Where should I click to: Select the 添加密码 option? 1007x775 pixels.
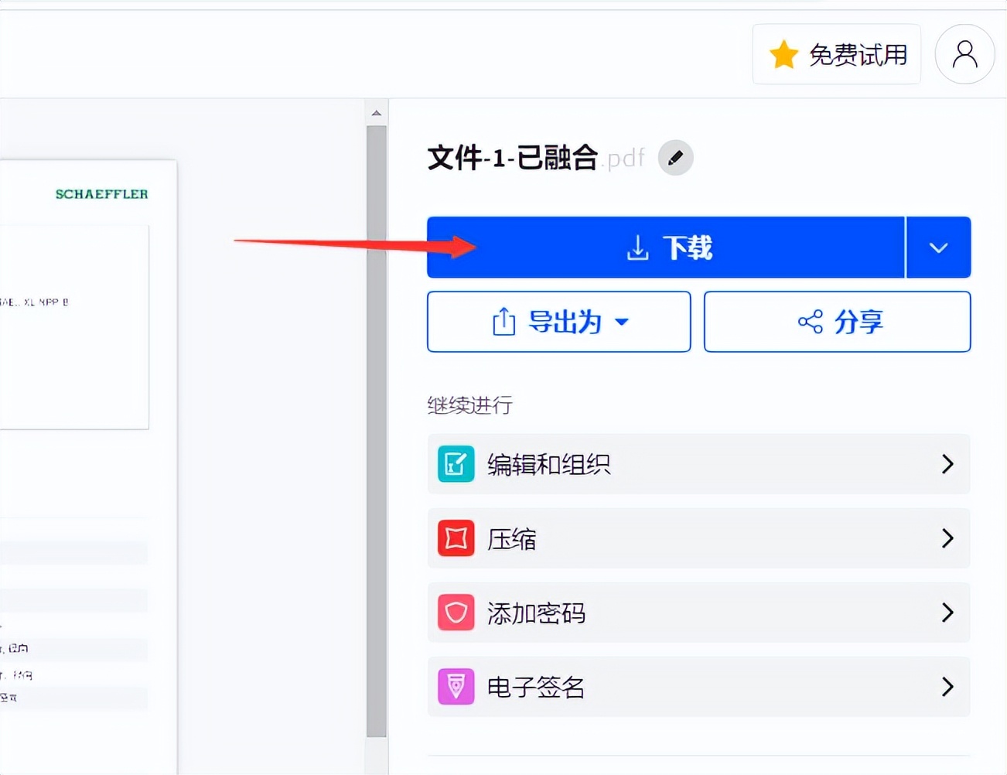pos(698,613)
